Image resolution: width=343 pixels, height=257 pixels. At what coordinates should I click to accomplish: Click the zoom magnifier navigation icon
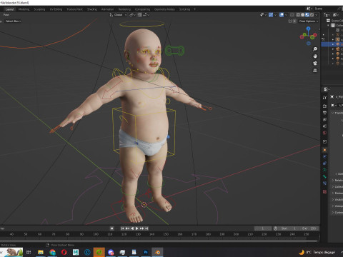[315, 49]
